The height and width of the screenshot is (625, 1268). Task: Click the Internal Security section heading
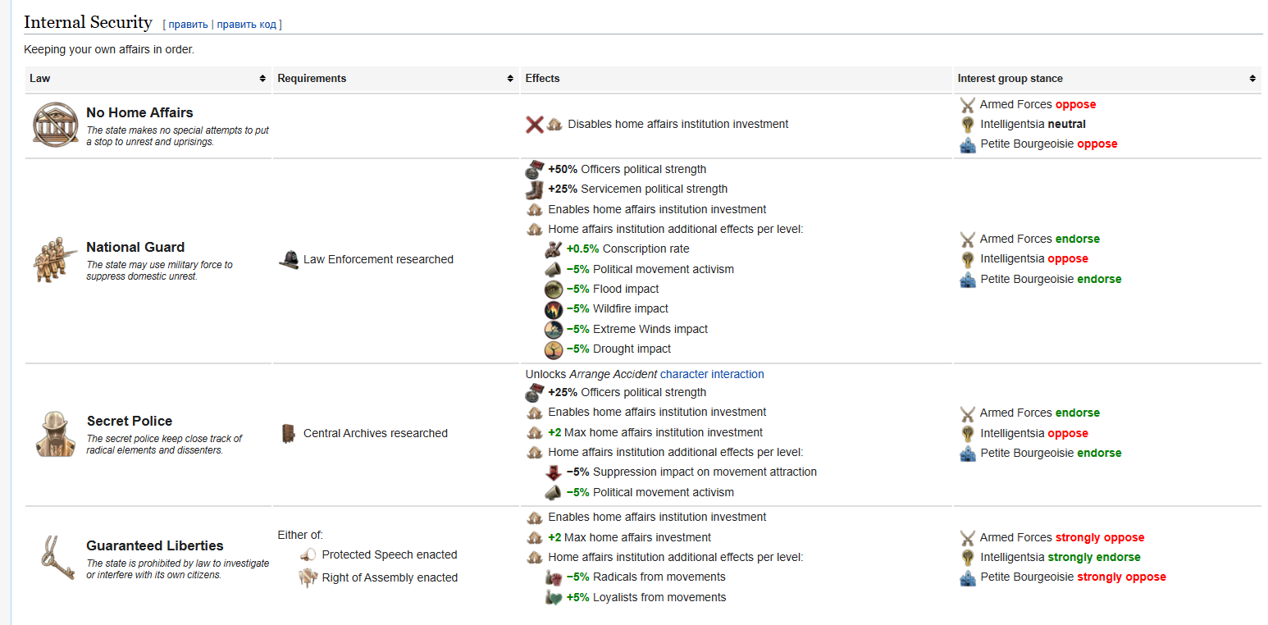89,22
